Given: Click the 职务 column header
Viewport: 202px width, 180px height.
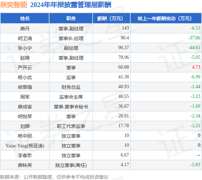Looking at the screenshot, I should click(71, 19).
